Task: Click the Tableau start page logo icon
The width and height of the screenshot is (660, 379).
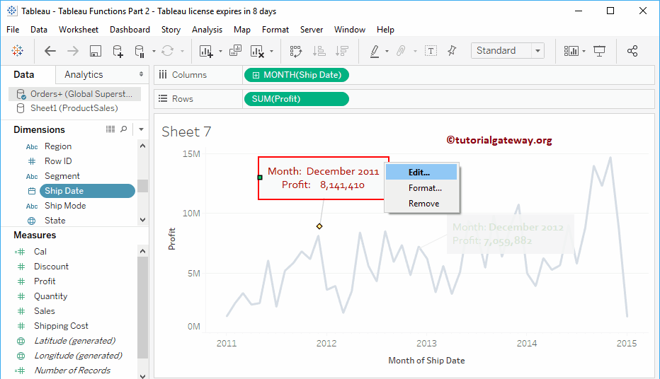Action: pyautogui.click(x=18, y=51)
